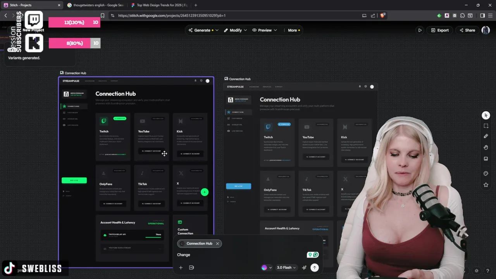Expand the 3.0 Flash model selector
The width and height of the screenshot is (496, 279).
286,267
